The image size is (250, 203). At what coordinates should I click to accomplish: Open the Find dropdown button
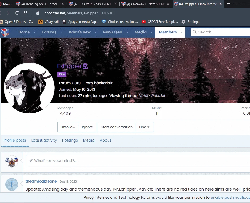pyautogui.click(x=145, y=127)
